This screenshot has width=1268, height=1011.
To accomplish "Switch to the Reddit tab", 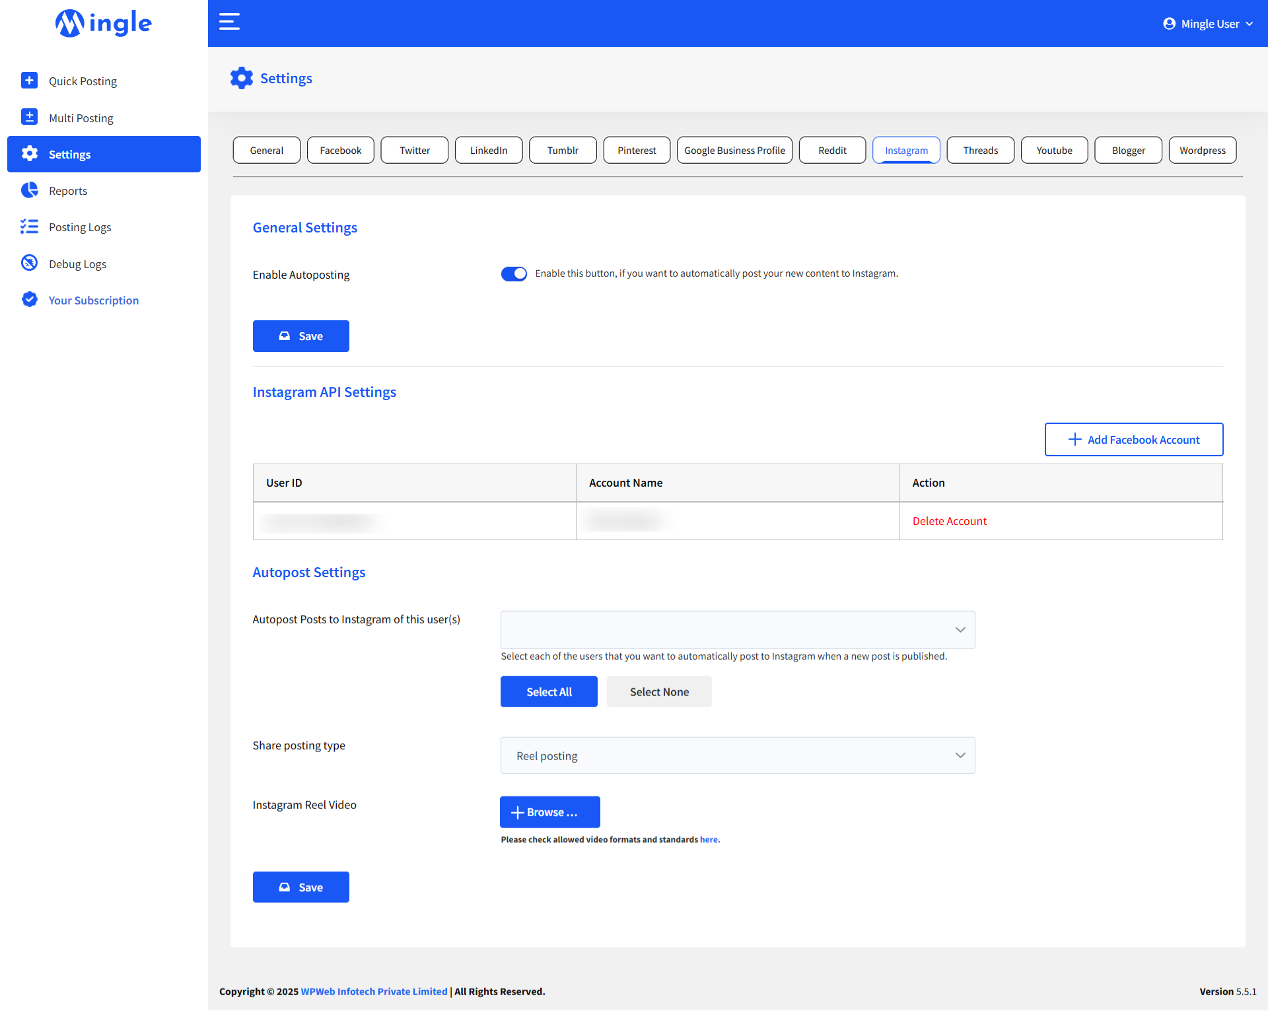I will pos(832,150).
